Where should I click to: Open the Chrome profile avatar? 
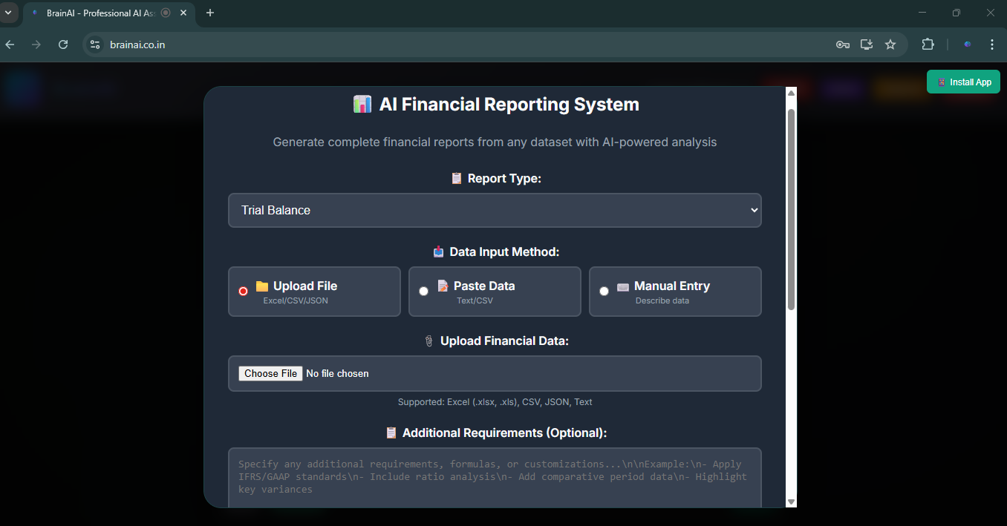tap(968, 45)
